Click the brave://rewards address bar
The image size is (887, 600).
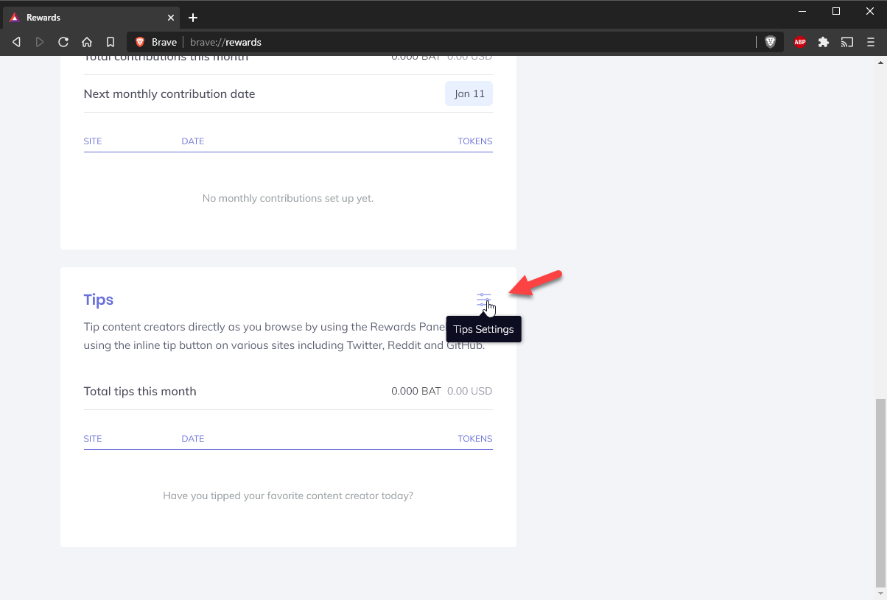point(442,42)
